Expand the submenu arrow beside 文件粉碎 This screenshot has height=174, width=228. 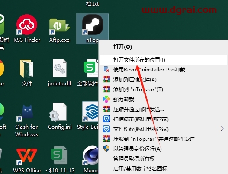[222, 129]
